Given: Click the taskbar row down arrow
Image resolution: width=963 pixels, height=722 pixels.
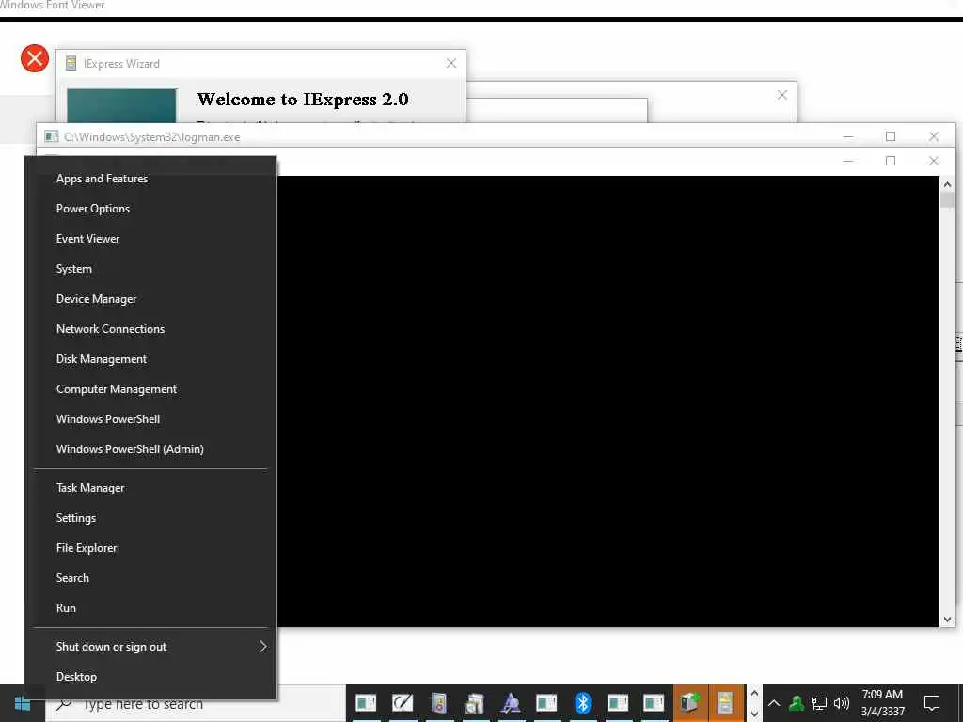Looking at the screenshot, I should 754,714.
